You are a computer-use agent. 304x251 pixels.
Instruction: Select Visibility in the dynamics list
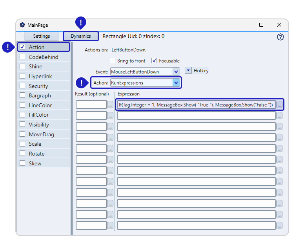tap(39, 125)
